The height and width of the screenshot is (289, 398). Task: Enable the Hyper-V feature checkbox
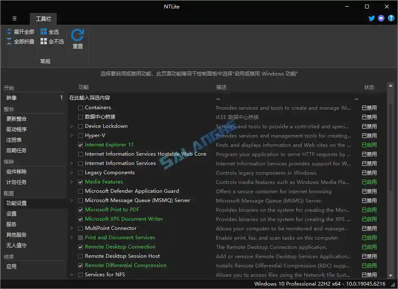(x=80, y=135)
